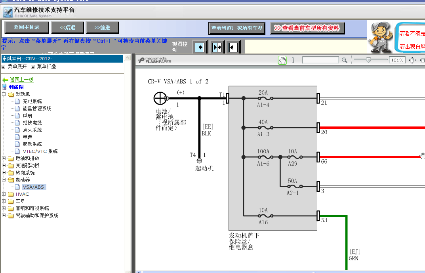The width and height of the screenshot is (425, 273).
Task: Click the <<后退 button
Action: pos(67,28)
